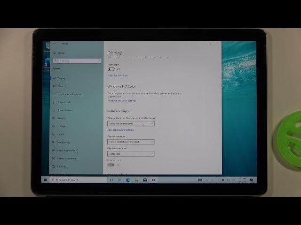Toggle the Night light switch
The width and height of the screenshot is (301, 225).
111,69
